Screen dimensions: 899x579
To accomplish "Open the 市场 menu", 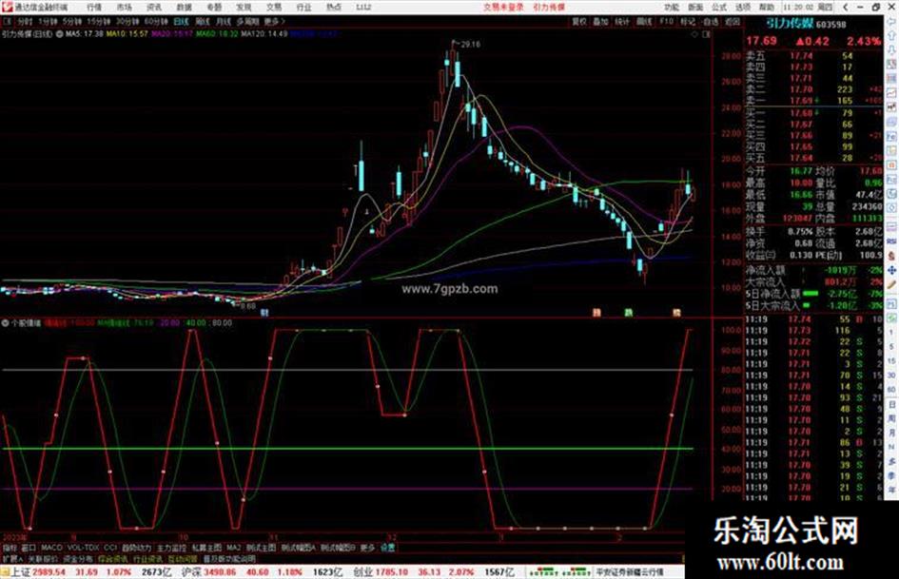I will (124, 7).
